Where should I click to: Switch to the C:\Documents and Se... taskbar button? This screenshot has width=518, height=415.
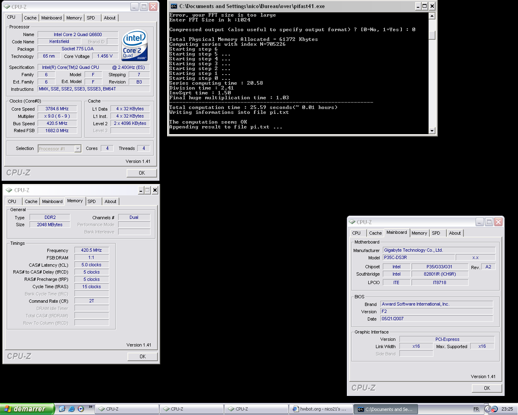pyautogui.click(x=386, y=409)
